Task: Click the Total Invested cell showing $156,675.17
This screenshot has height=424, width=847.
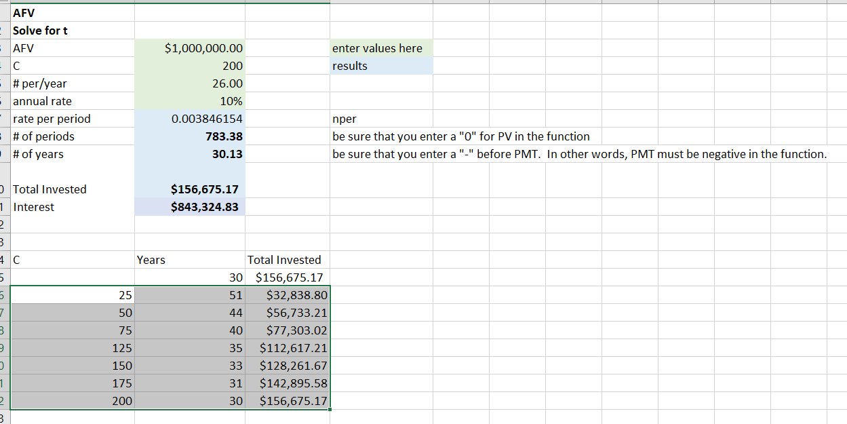Action: (x=190, y=189)
